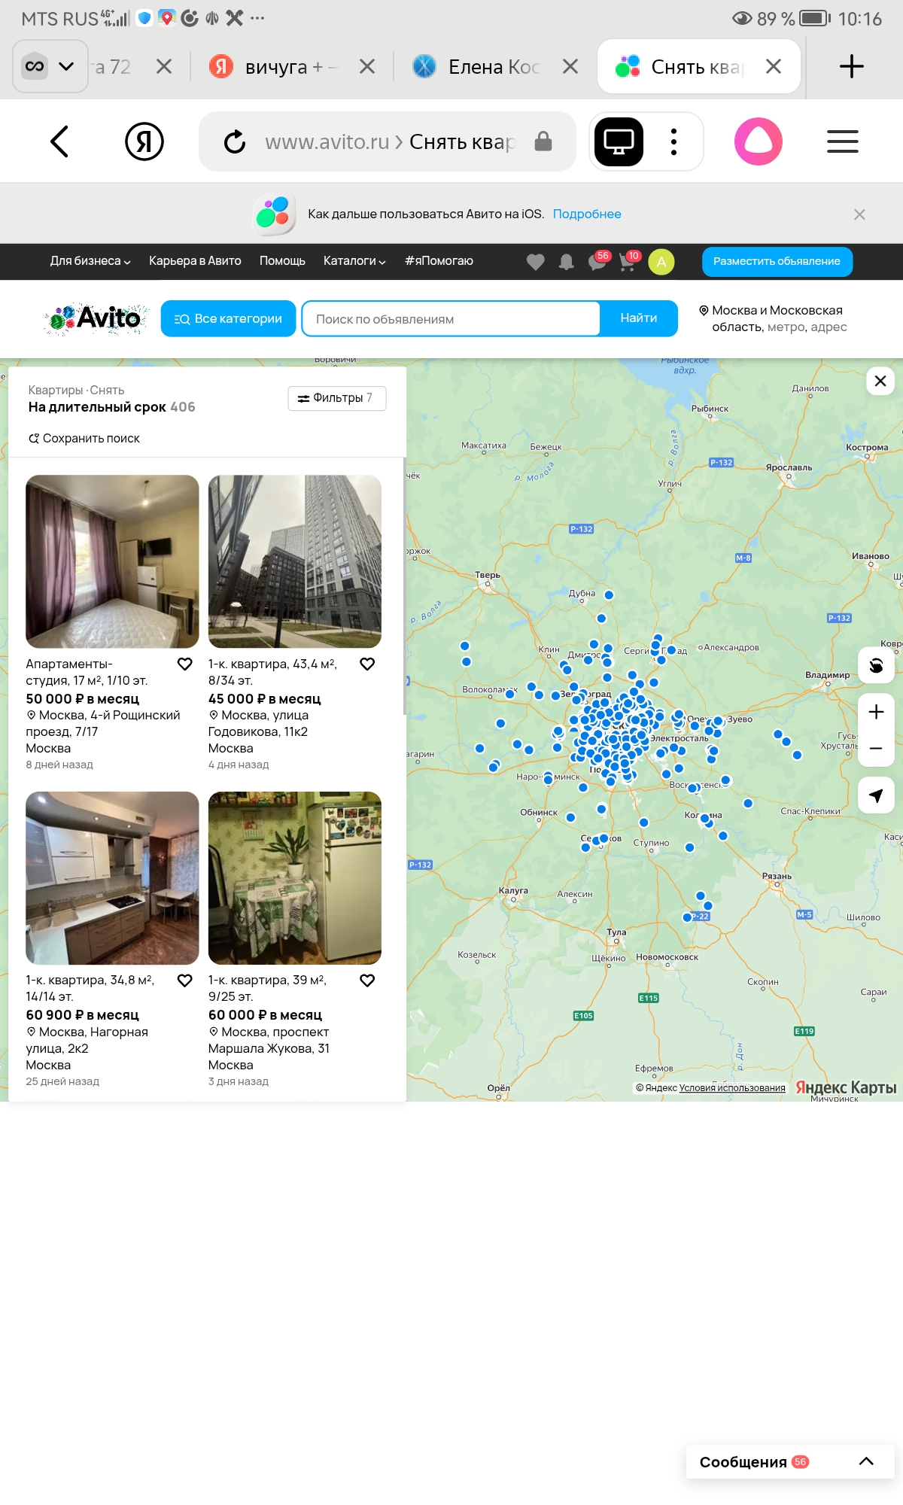Screen dimensions: 903x1505
Task: Click the Поиск по объявлениям search field
Action: pos(450,319)
